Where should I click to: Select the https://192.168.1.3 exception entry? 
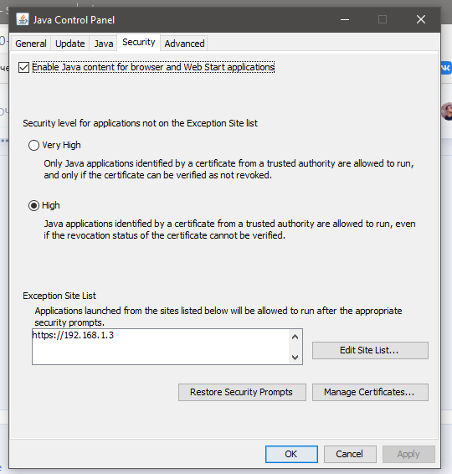pos(73,335)
